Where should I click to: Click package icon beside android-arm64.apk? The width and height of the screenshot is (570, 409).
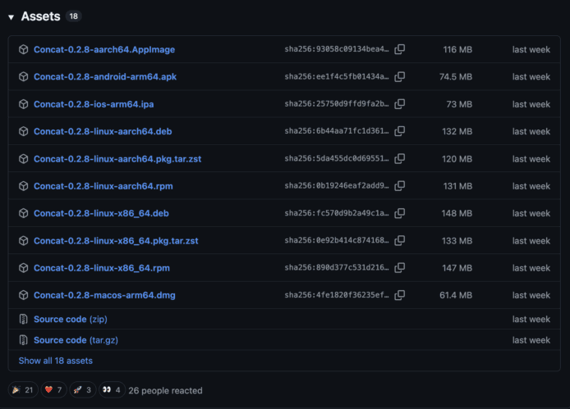coord(23,76)
